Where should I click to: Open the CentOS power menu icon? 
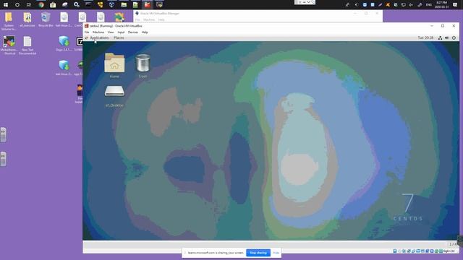[x=454, y=38]
